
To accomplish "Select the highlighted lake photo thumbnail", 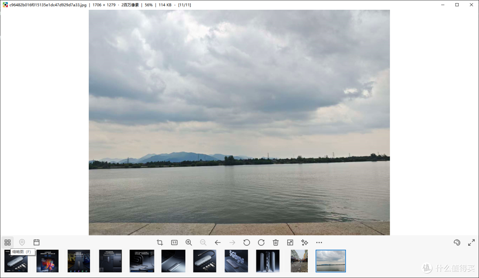I will [330, 261].
